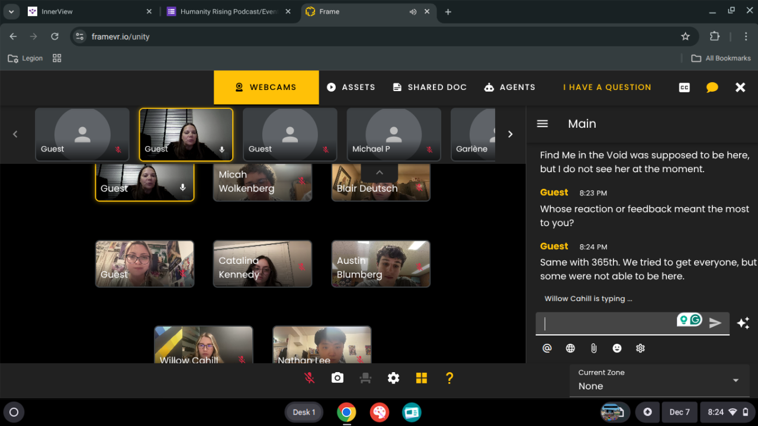Select Blair Deutsch's video tile

click(381, 183)
